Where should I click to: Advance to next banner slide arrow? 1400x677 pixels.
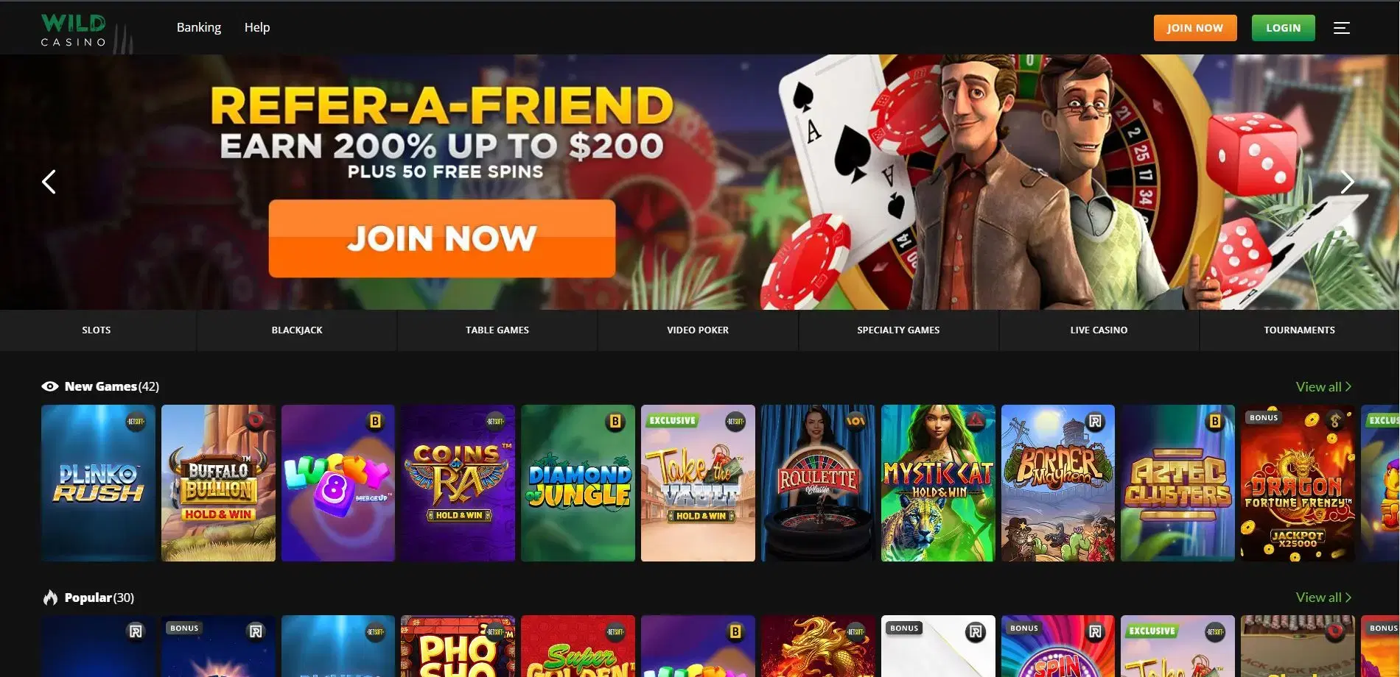click(x=1347, y=182)
